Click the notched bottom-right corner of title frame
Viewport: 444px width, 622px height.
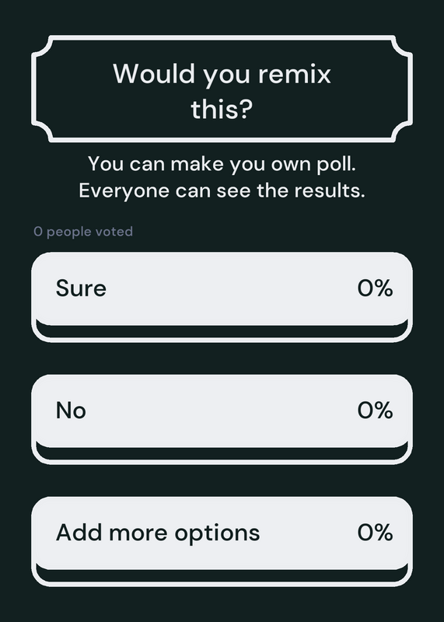(402, 132)
